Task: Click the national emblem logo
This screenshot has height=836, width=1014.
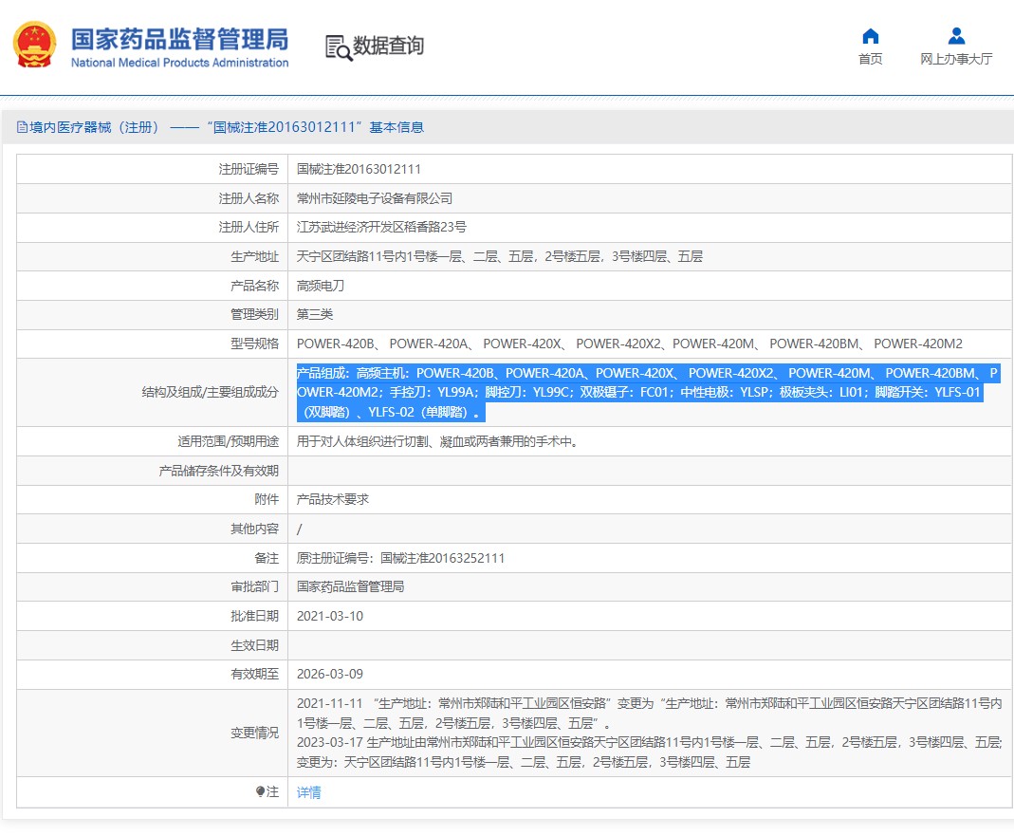Action: (33, 45)
